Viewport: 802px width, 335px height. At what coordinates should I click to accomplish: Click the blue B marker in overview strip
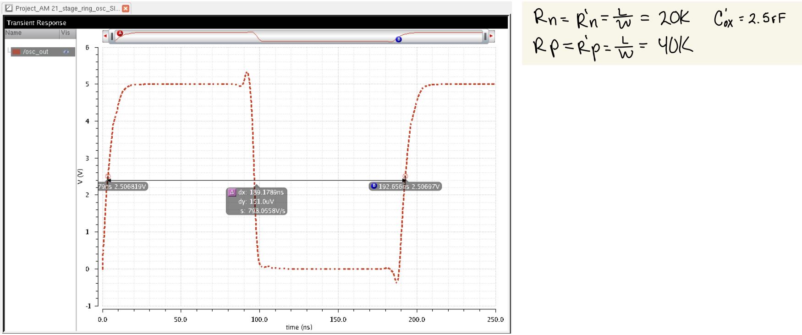click(399, 39)
